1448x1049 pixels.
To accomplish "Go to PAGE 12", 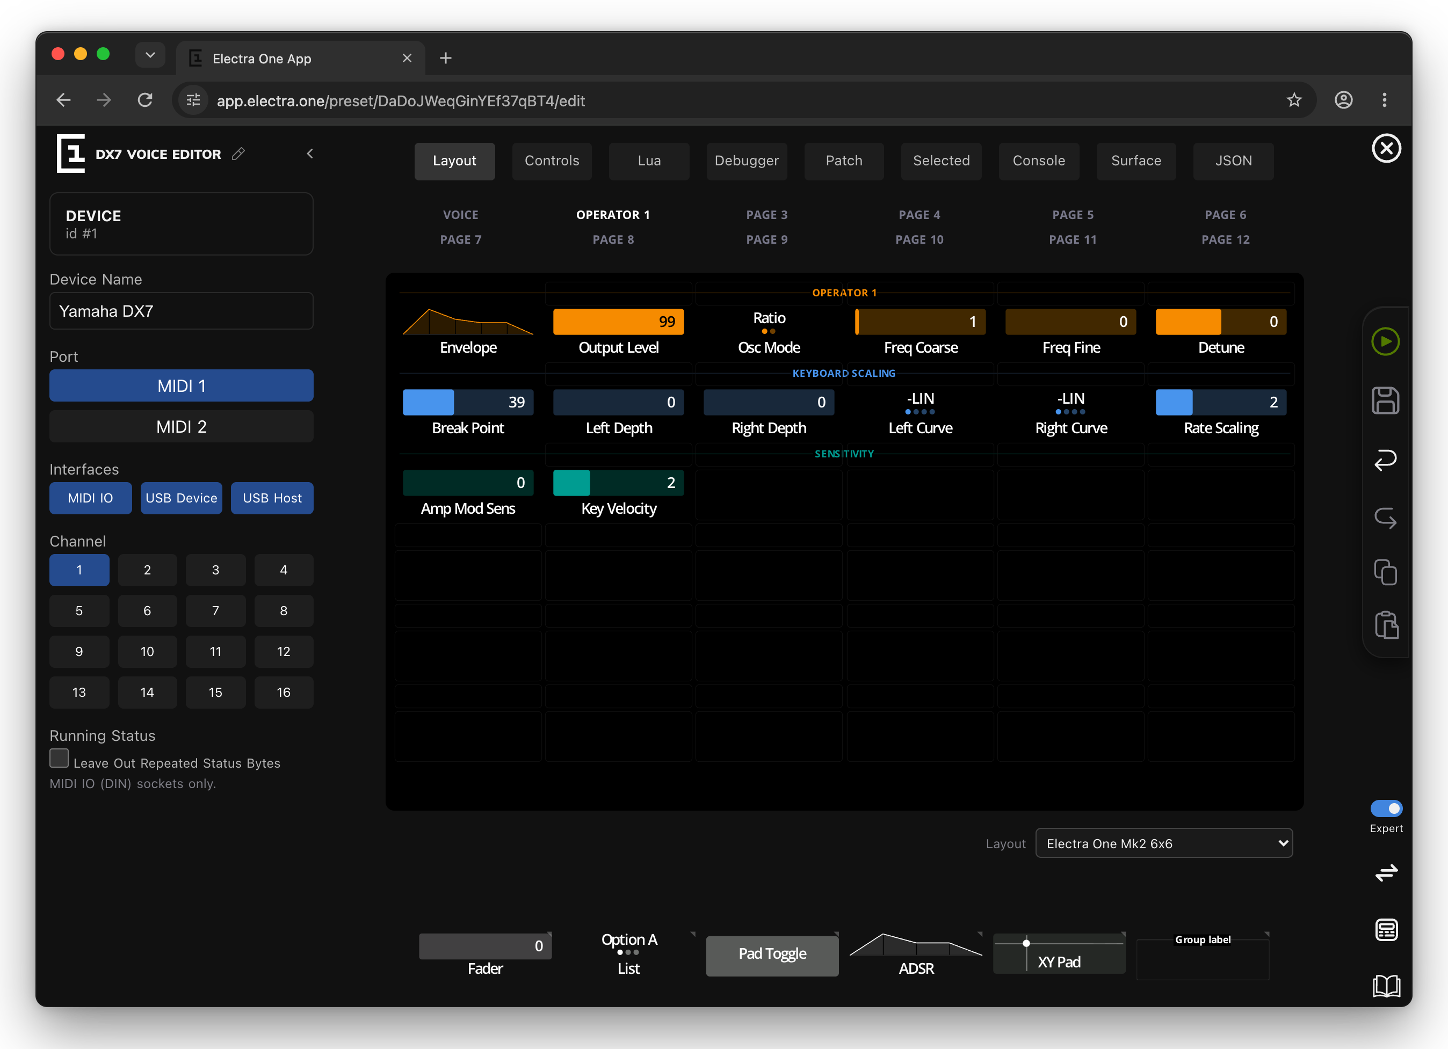I will 1225,239.
